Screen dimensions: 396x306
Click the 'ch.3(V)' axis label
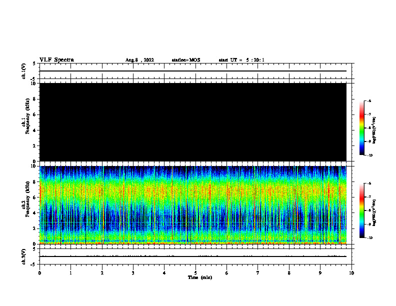23,256
